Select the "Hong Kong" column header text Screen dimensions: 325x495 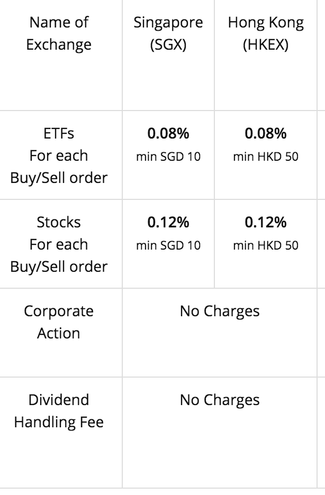click(x=266, y=23)
